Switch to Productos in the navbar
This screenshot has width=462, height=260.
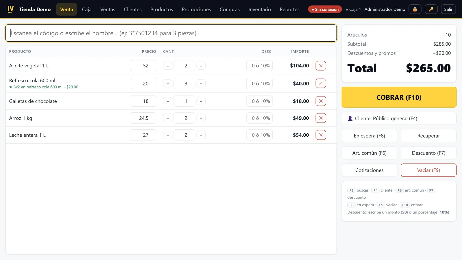tap(162, 9)
